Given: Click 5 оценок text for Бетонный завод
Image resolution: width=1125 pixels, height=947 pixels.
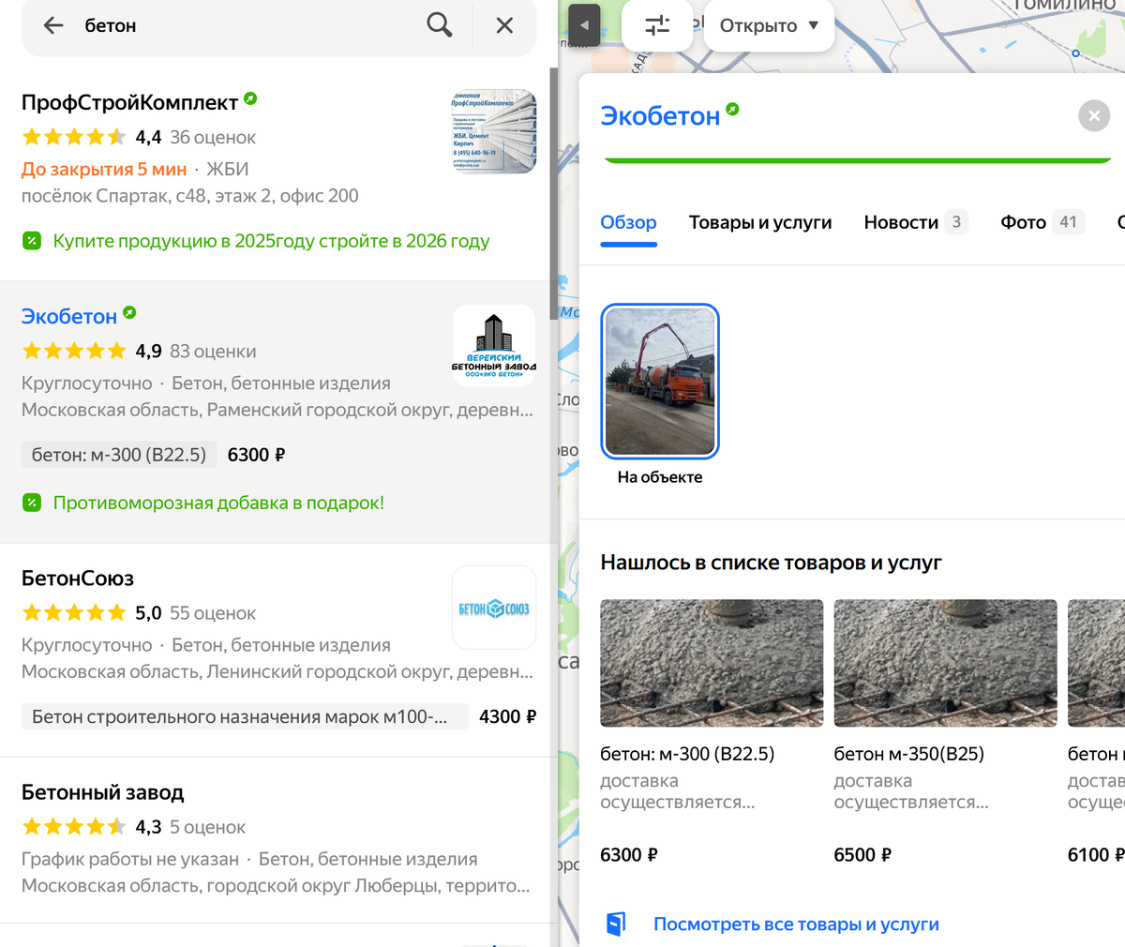Looking at the screenshot, I should pos(208,827).
